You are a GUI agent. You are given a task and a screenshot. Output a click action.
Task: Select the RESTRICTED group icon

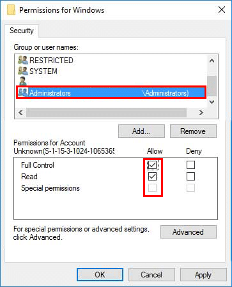pos(23,61)
